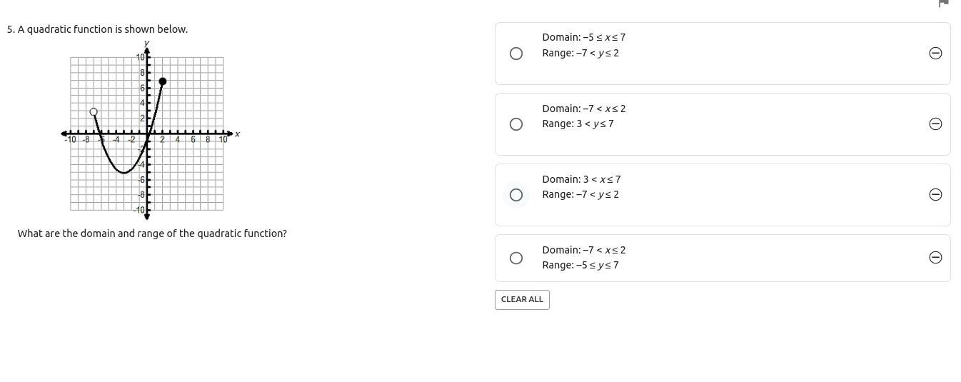Screen dimensions: 961x382
Task: Click the y-axis label above the graph
Action: tap(146, 44)
